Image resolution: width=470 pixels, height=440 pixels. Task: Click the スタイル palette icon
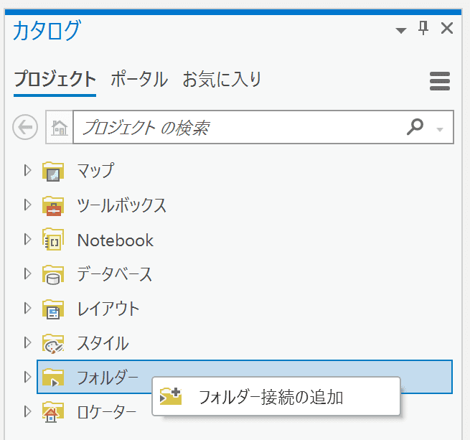point(53,344)
